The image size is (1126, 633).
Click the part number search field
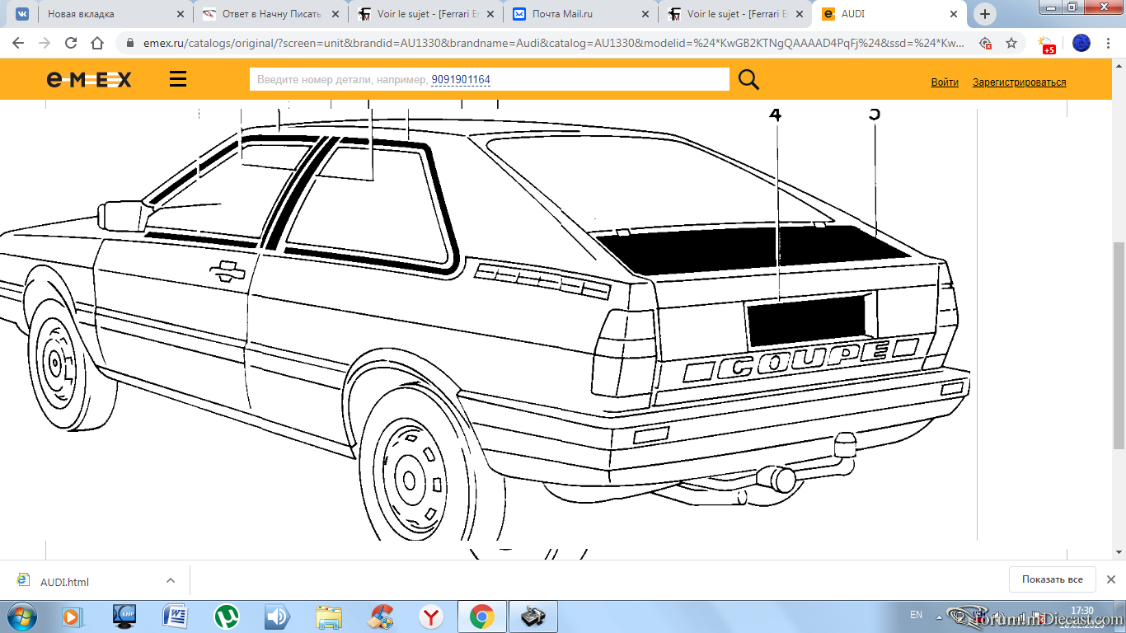[490, 79]
